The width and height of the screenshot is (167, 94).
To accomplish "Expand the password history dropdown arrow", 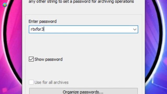I will [x=135, y=29].
